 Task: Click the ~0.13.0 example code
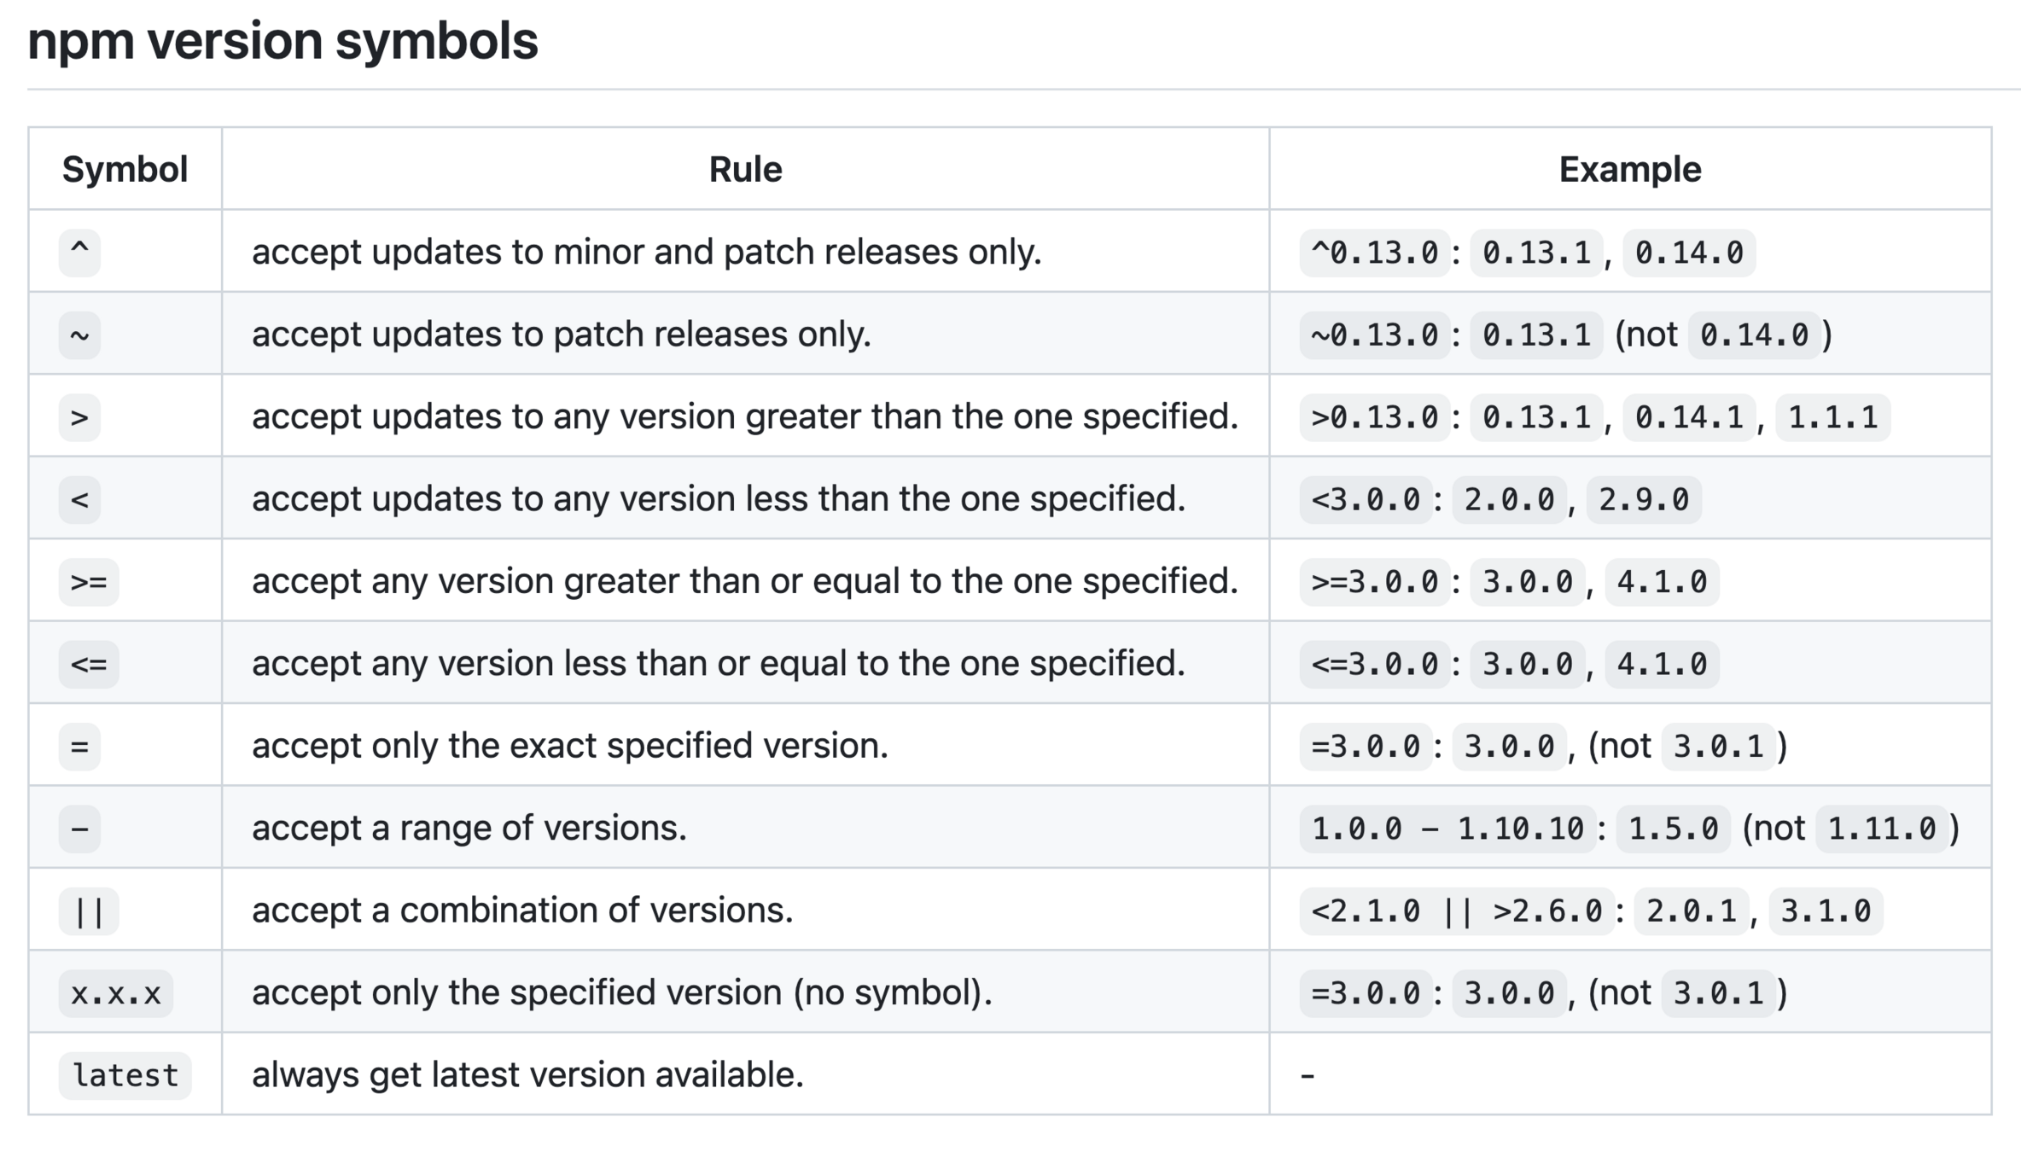1375,335
